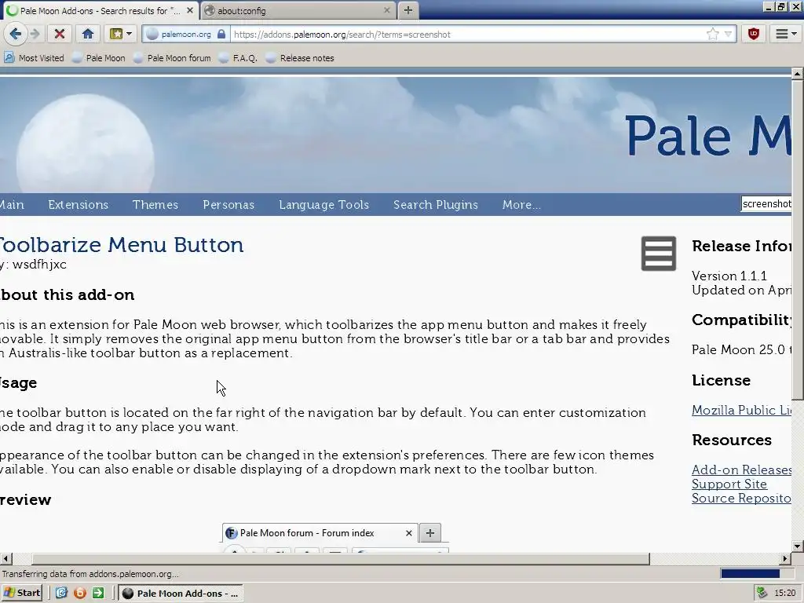Open the uBlock Origin toolbar icon
Screen dimensions: 804x603
pyautogui.click(x=753, y=35)
